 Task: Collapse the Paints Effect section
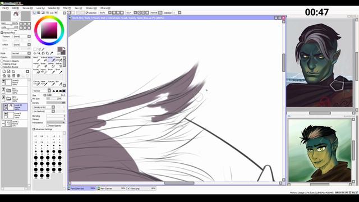(2, 33)
